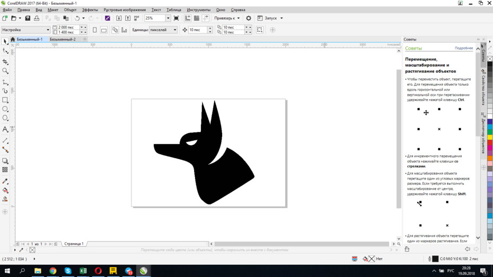
Task: Select the Страница 1 page tab
Action: click(x=74, y=244)
